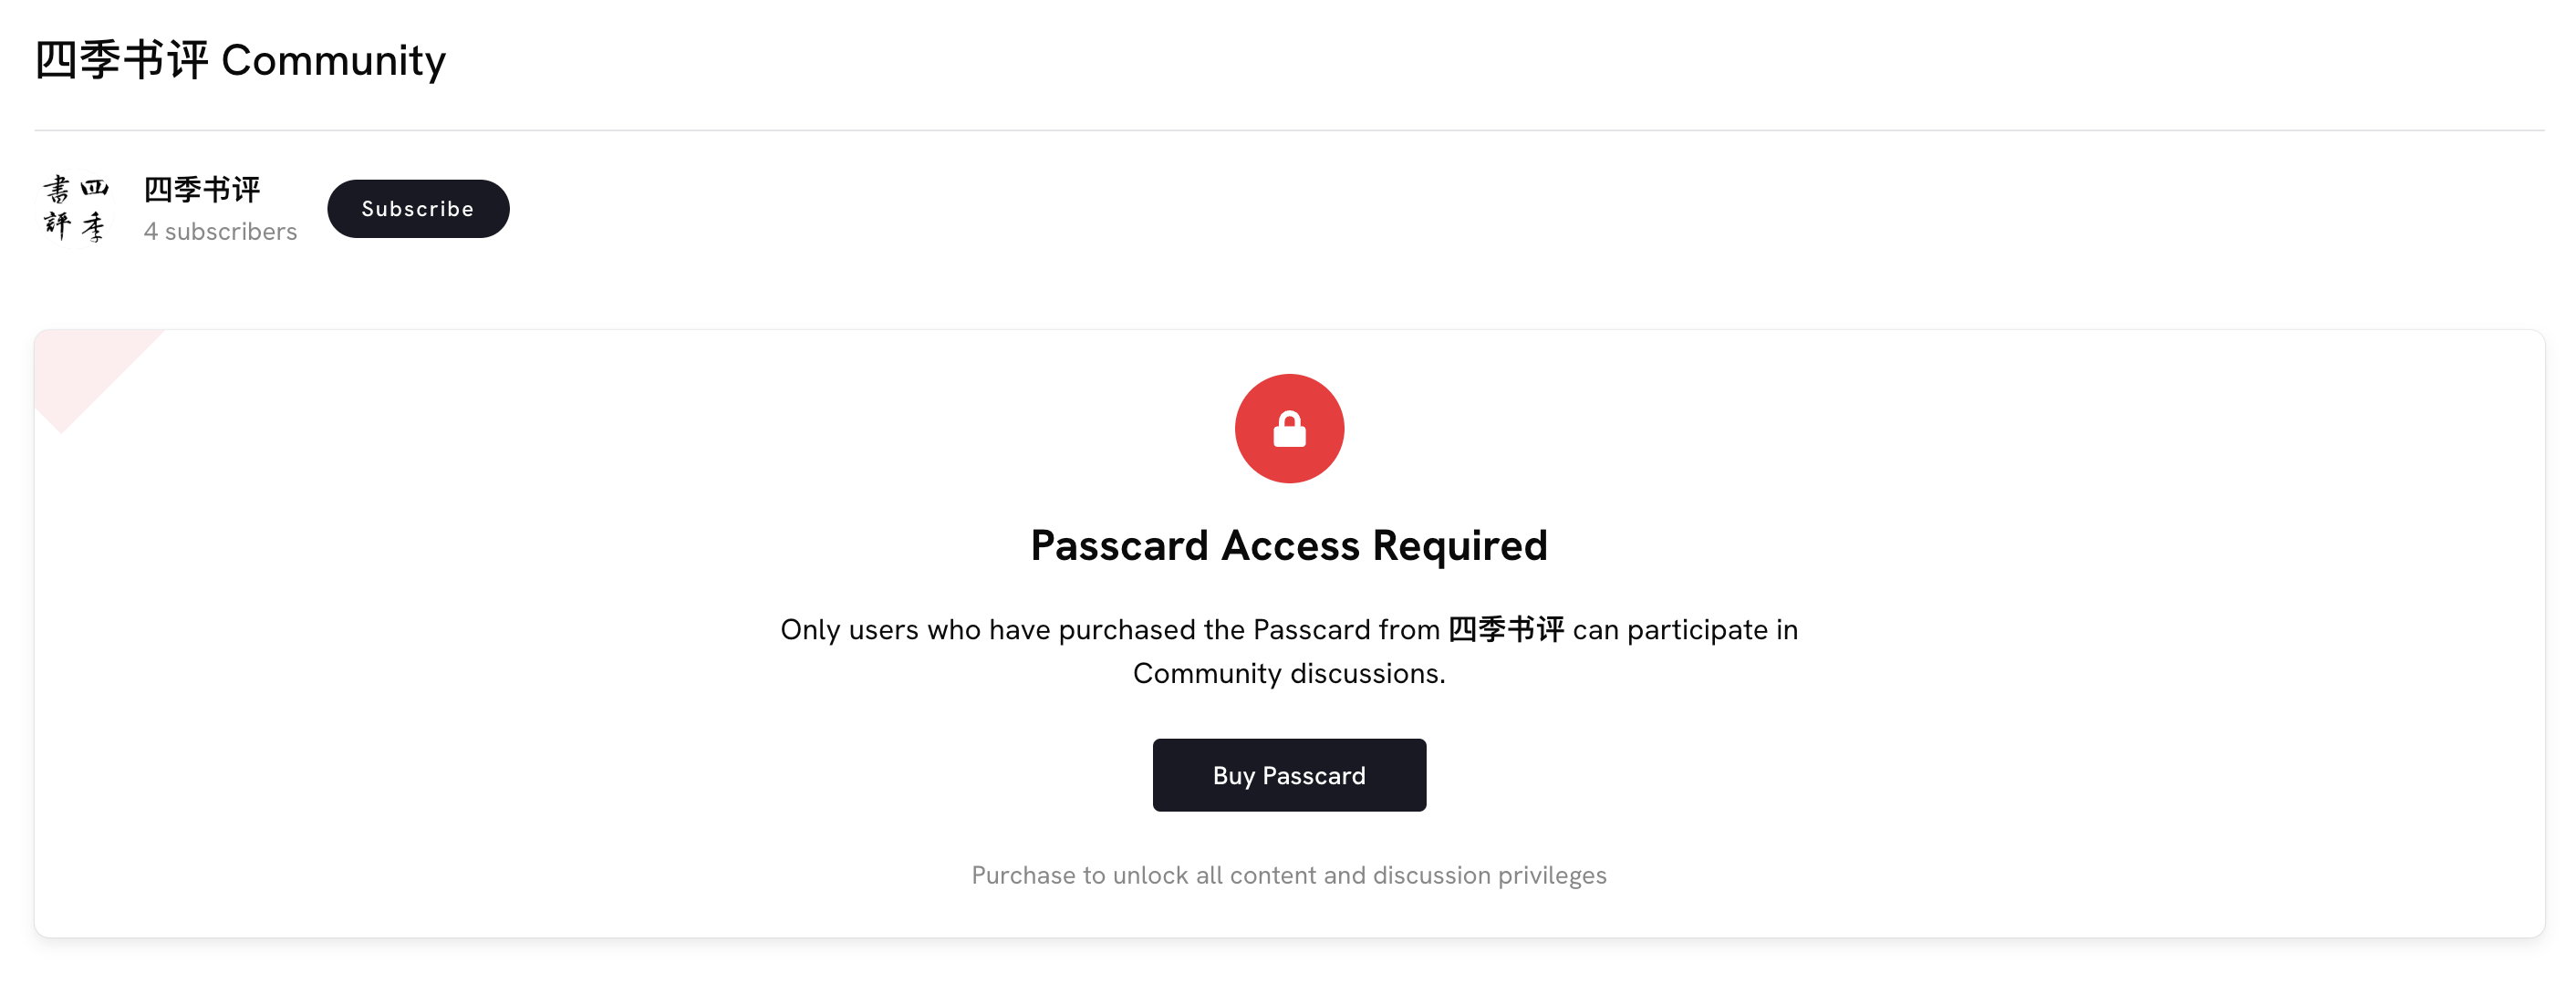This screenshot has width=2576, height=994.
Task: Click the word "Required" in the heading
Action: pos(1459,546)
